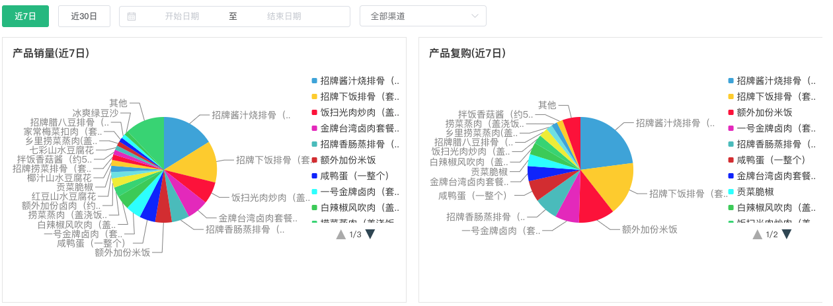Click dark blue 咸鸭蛋 legend marker in sales chart
The height and width of the screenshot is (306, 833).
(x=315, y=176)
